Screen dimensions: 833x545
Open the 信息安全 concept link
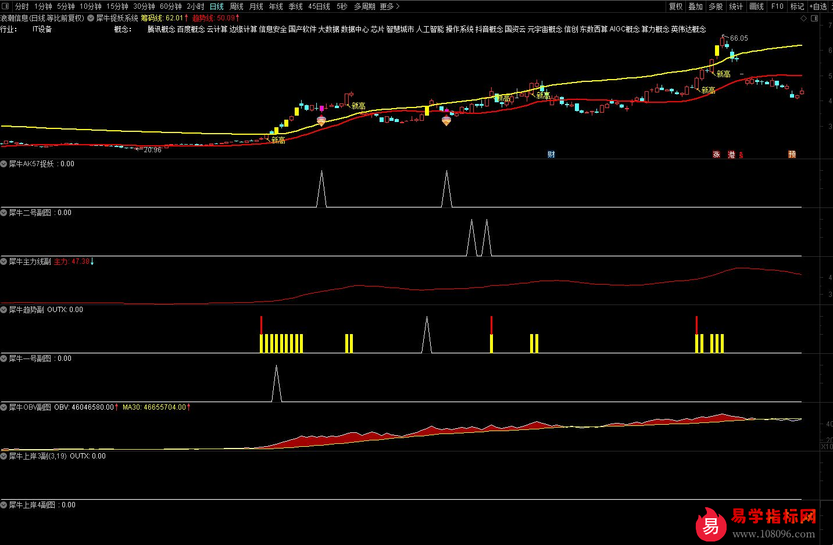point(273,29)
